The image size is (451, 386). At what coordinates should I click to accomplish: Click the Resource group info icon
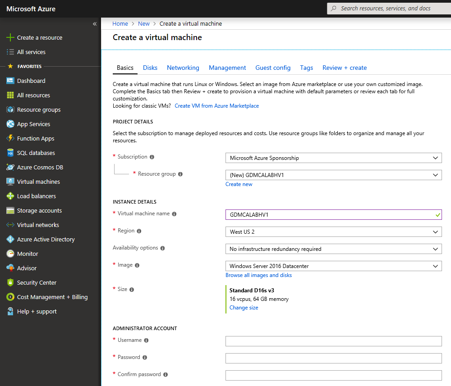click(x=180, y=174)
